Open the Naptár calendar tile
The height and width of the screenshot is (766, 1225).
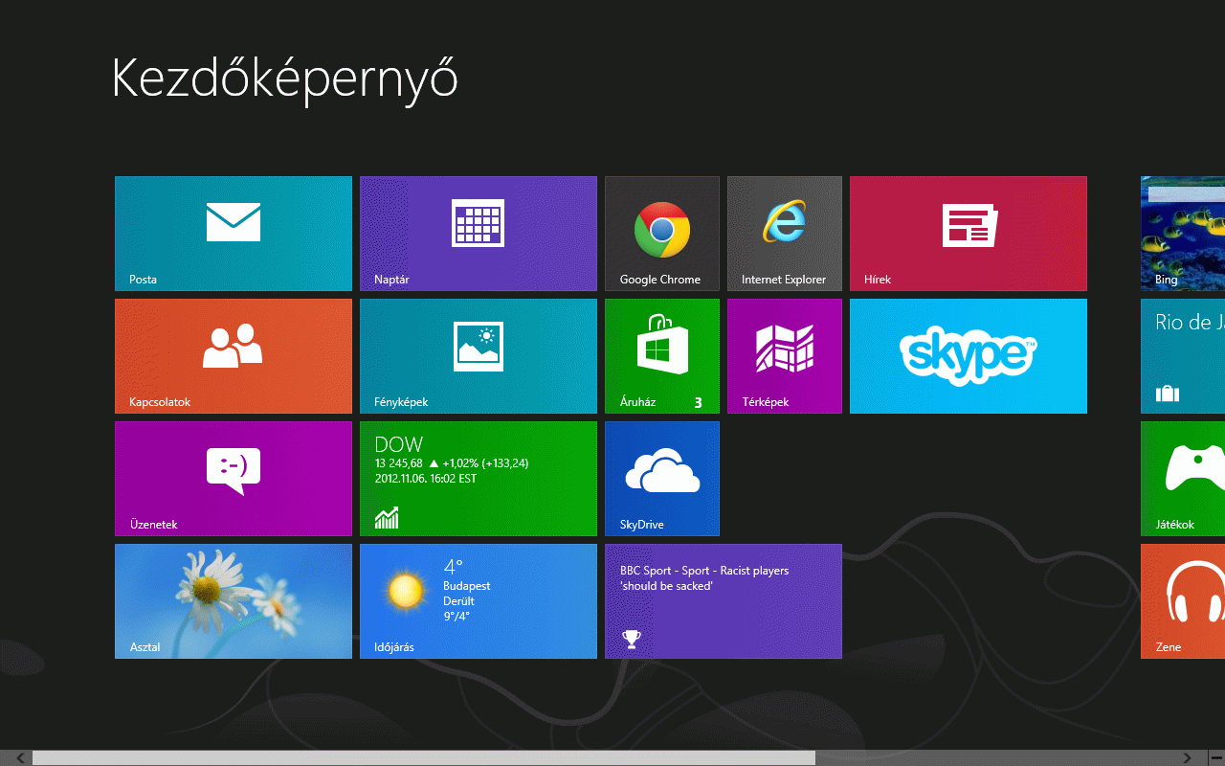tap(479, 234)
